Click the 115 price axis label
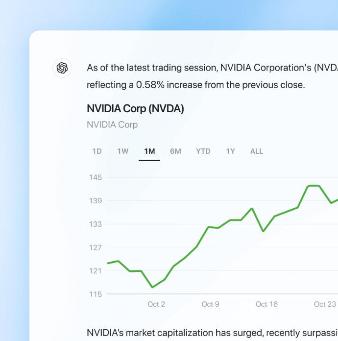The image size is (338, 341). pos(96,294)
